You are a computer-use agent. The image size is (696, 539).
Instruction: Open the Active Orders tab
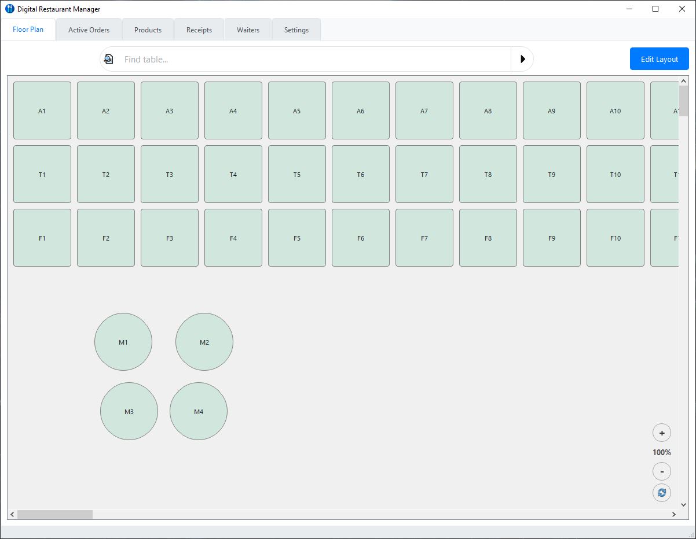[x=89, y=30]
